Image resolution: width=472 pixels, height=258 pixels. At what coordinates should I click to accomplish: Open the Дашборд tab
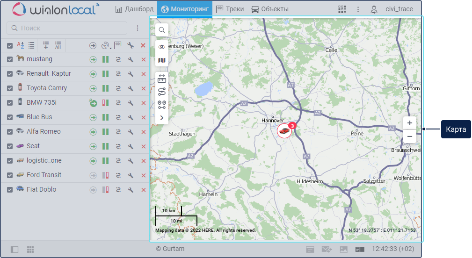pyautogui.click(x=134, y=9)
